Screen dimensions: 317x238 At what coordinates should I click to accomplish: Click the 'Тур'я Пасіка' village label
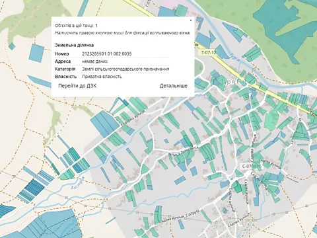click(x=238, y=82)
